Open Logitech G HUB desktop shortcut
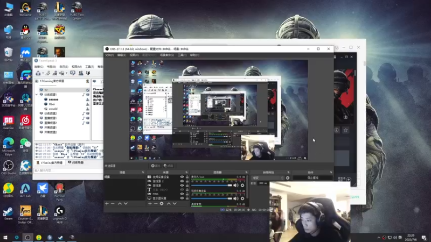 click(59, 215)
